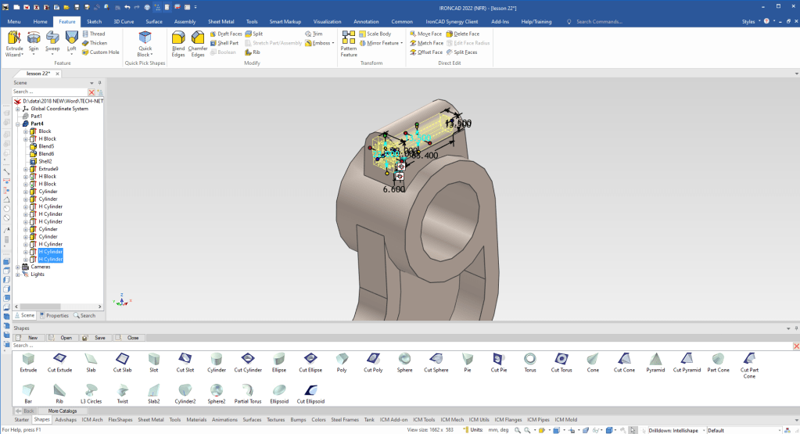Choose the Torus shape in catalog
The image size is (800, 434).
pyautogui.click(x=530, y=360)
